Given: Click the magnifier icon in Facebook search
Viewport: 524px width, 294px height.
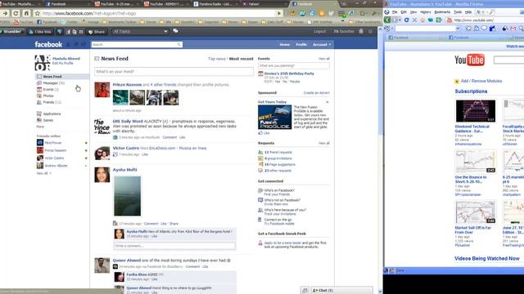Looking at the screenshot, I should 179,44.
